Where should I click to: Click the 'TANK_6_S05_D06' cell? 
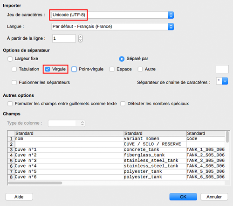coord(206,177)
